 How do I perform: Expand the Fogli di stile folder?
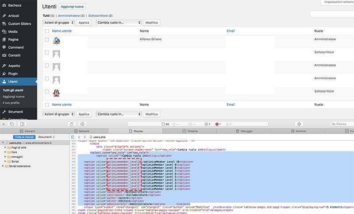(5, 148)
